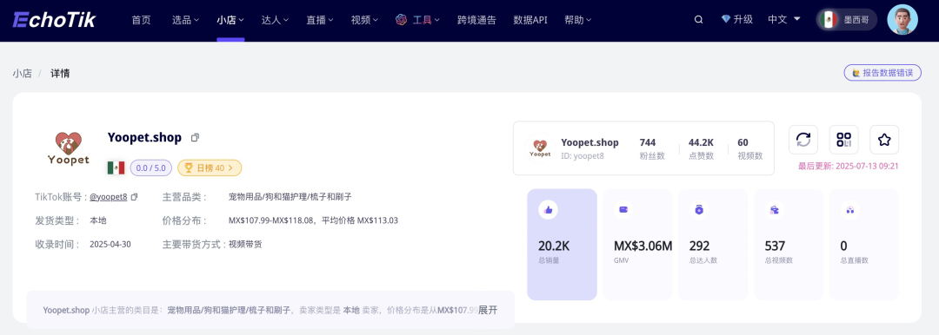Click the small Yoopet logo in stats card
Screen dimensions: 939x335
540,148
